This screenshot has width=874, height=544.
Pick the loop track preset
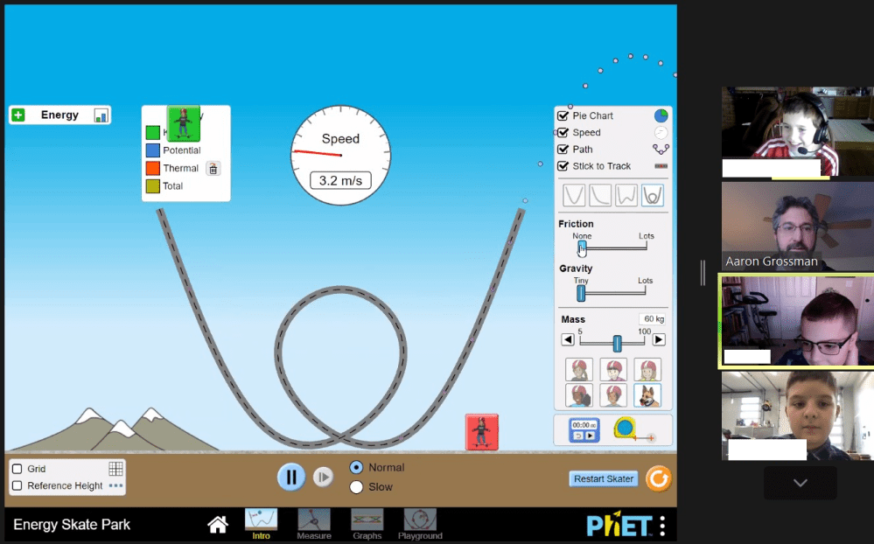pos(652,195)
